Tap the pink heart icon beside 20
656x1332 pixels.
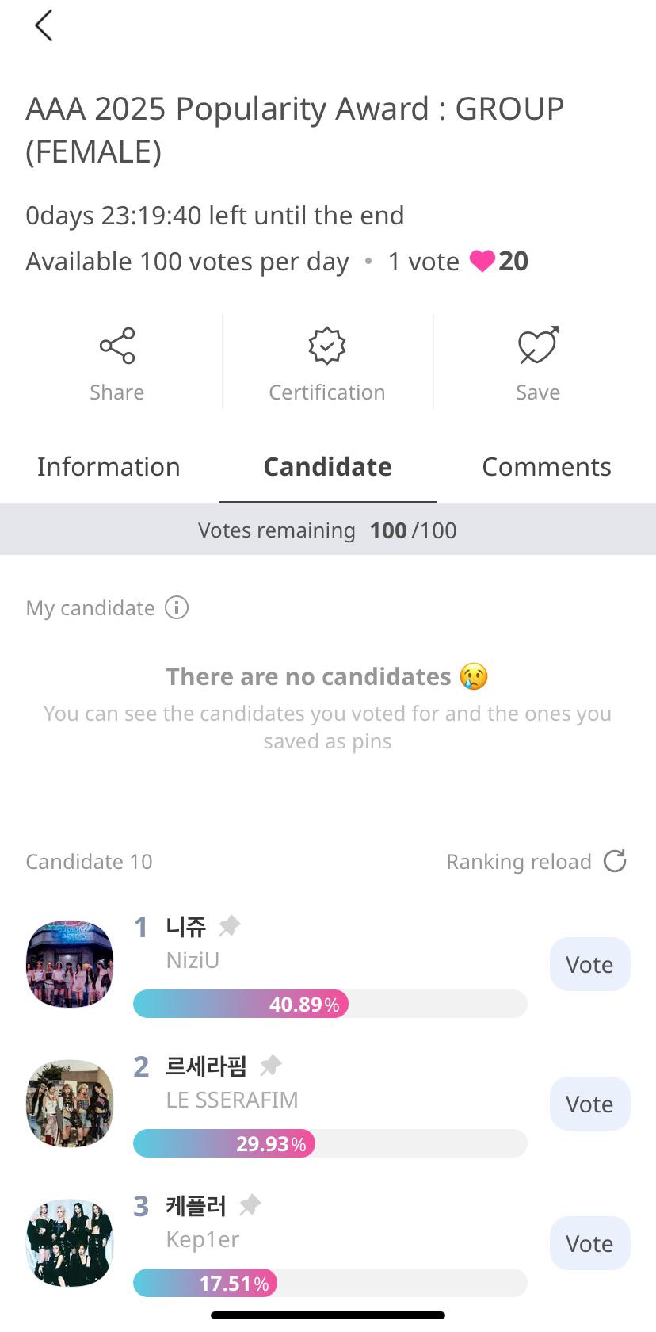click(x=482, y=261)
